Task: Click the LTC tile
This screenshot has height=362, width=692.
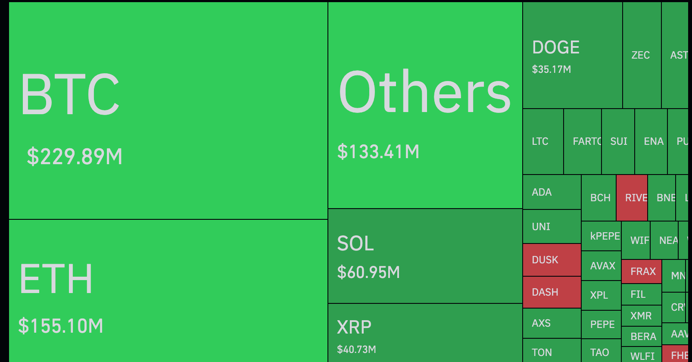Action: pyautogui.click(x=543, y=141)
